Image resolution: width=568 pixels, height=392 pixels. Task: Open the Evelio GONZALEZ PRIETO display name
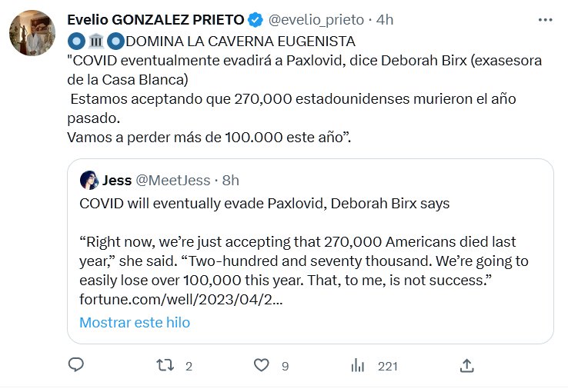[155, 18]
